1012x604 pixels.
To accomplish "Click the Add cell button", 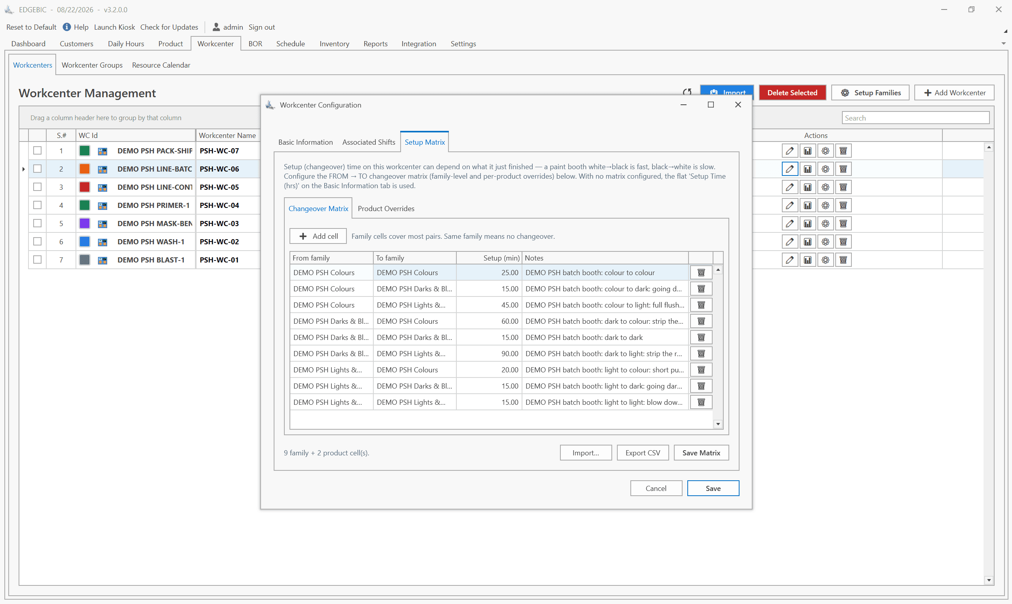I will point(318,236).
